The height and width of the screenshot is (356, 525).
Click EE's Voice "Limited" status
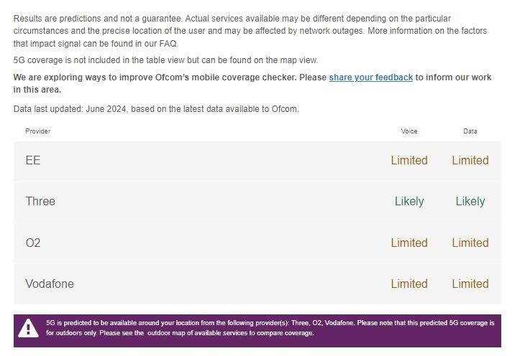coord(409,161)
